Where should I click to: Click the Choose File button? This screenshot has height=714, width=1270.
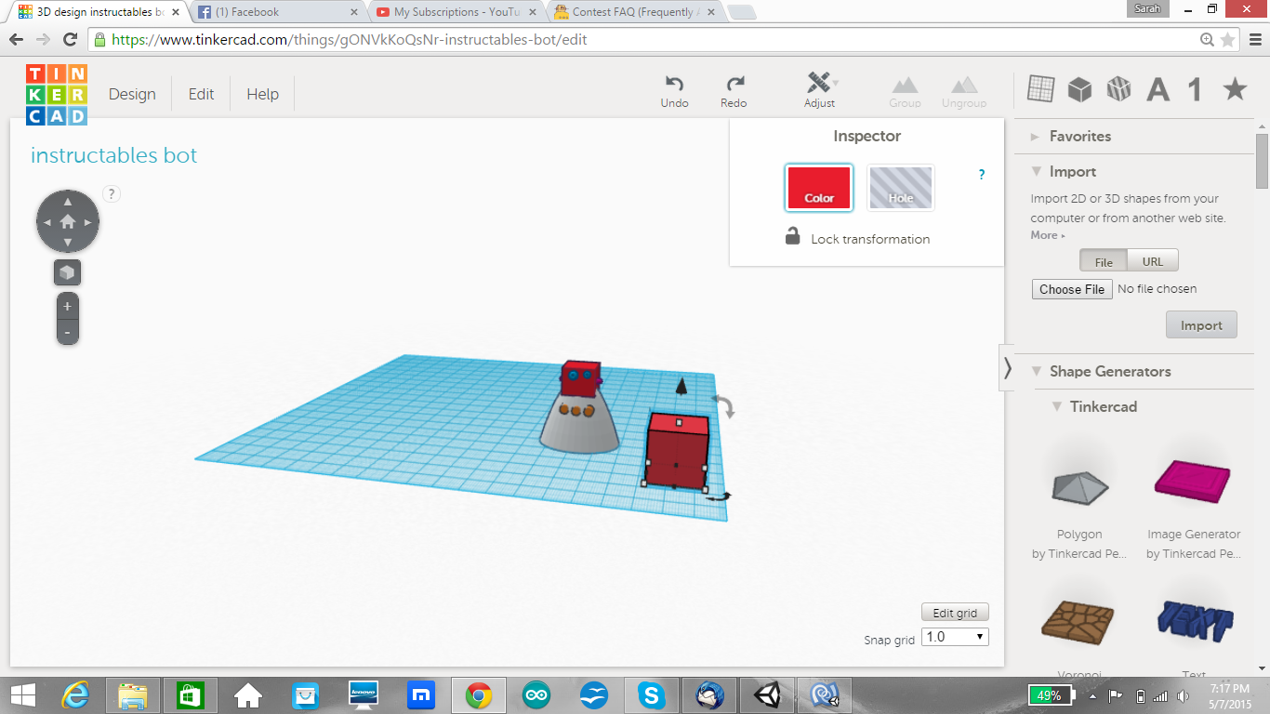point(1072,289)
